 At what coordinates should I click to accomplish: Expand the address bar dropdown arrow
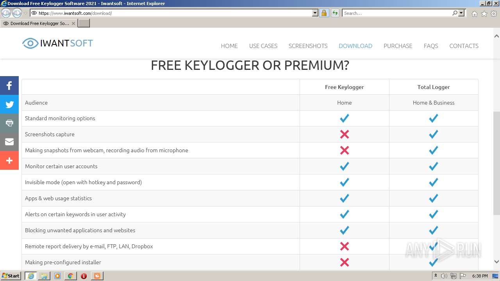(x=315, y=13)
